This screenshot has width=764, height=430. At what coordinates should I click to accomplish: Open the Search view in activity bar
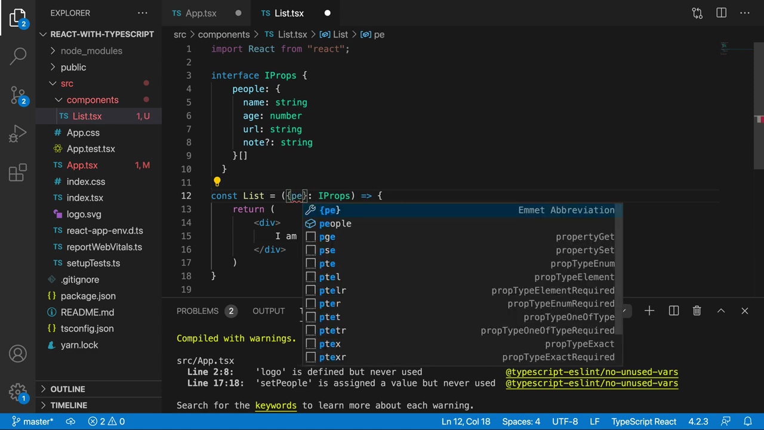point(18,56)
